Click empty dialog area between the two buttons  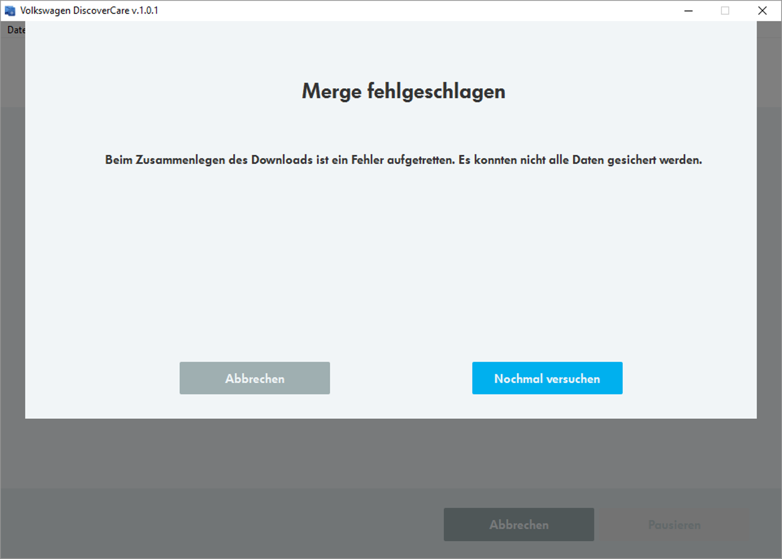[401, 378]
